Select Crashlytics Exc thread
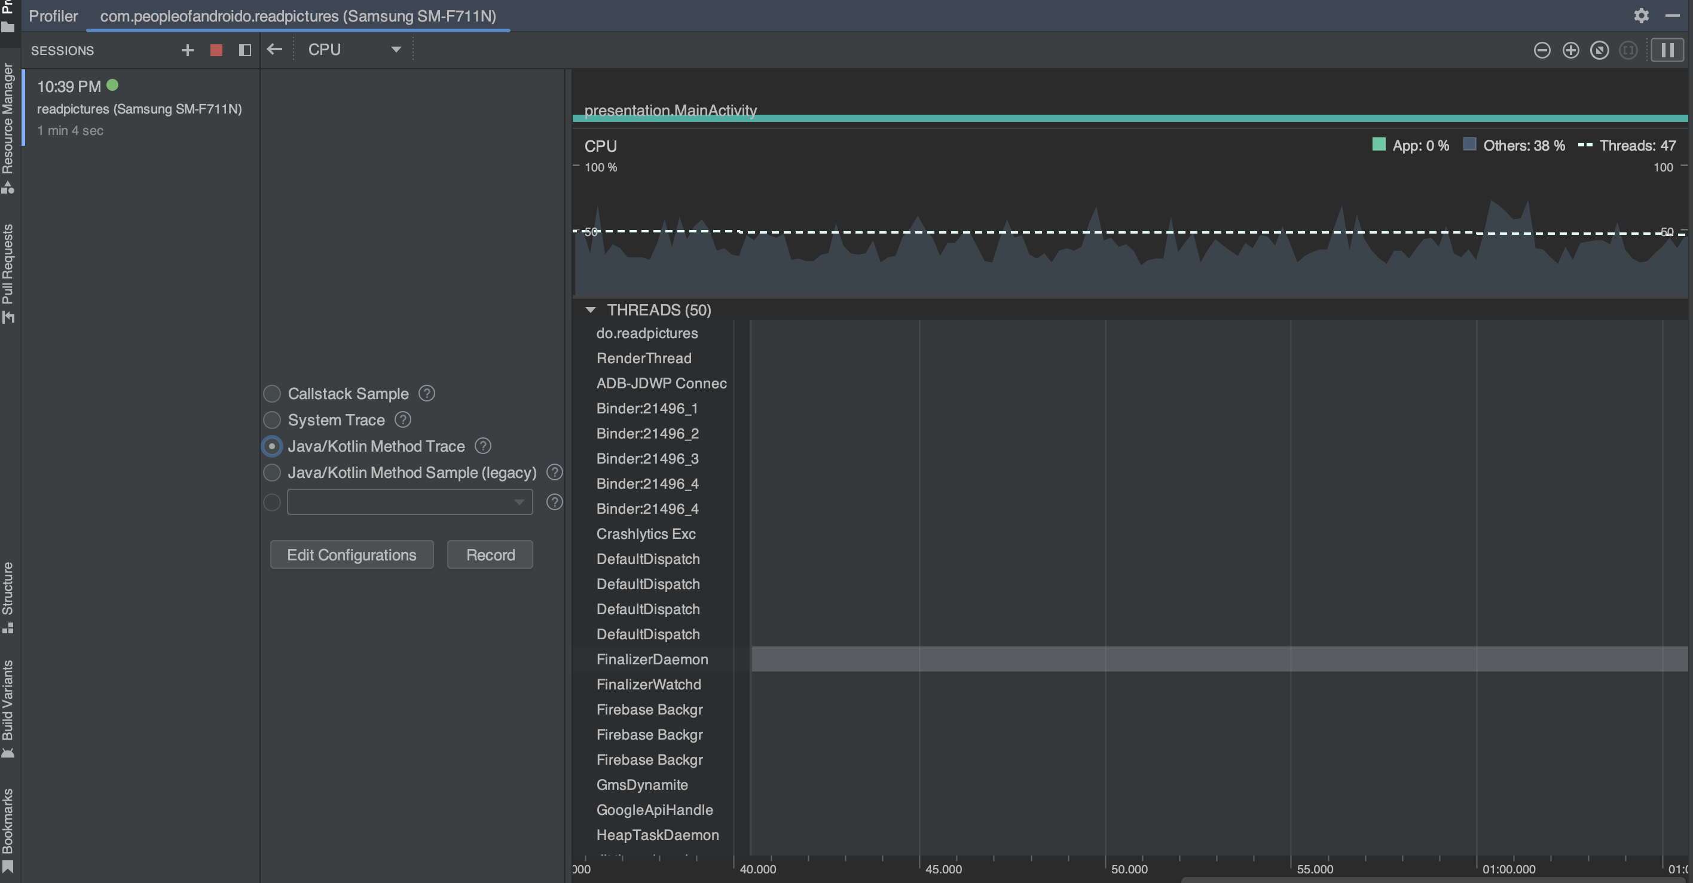The image size is (1693, 883). (646, 534)
